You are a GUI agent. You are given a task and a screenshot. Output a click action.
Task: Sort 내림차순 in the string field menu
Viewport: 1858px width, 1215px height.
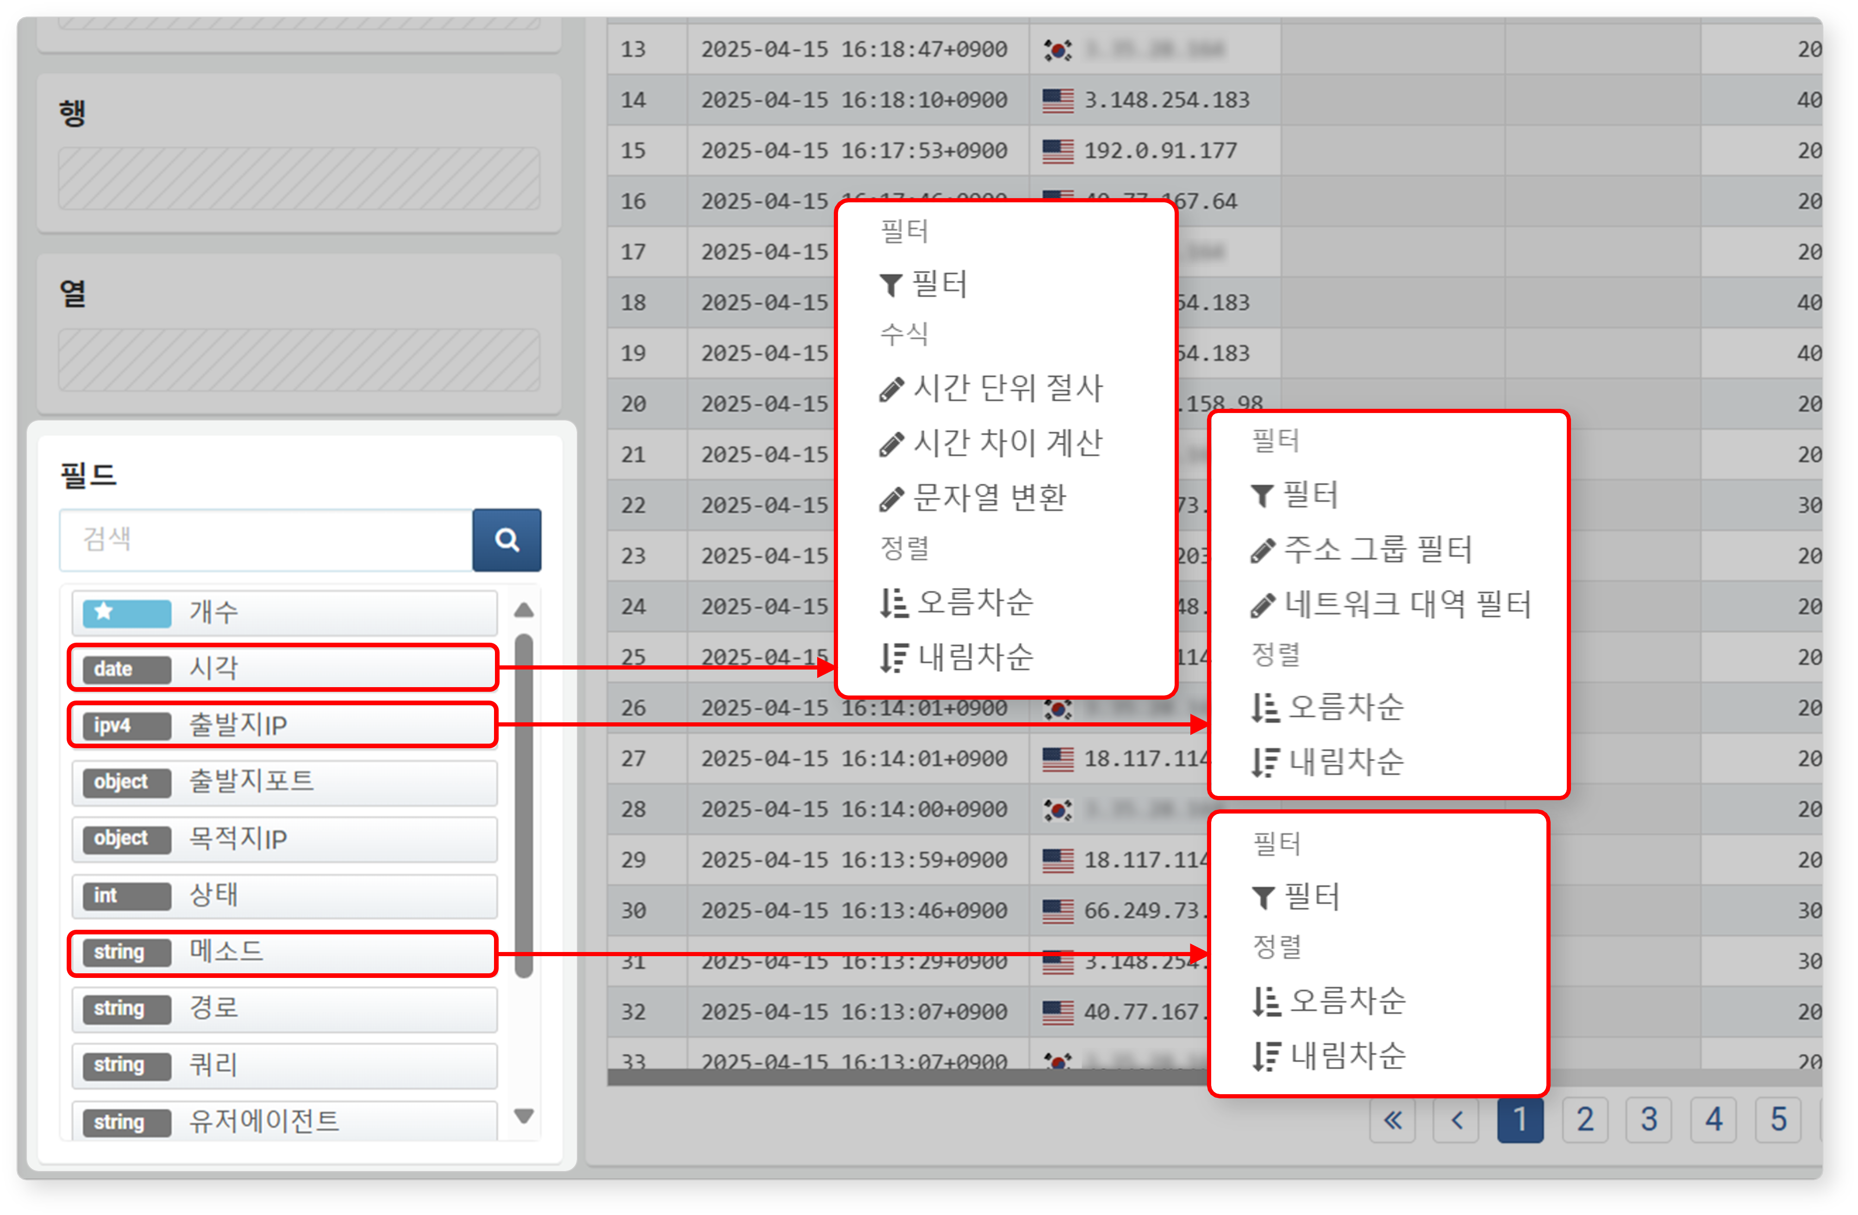click(x=1329, y=1057)
